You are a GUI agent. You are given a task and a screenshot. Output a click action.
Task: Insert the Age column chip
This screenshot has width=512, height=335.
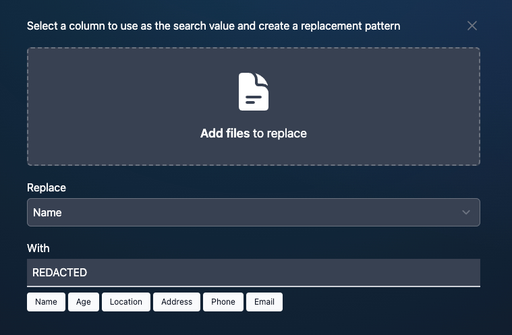pyautogui.click(x=84, y=302)
